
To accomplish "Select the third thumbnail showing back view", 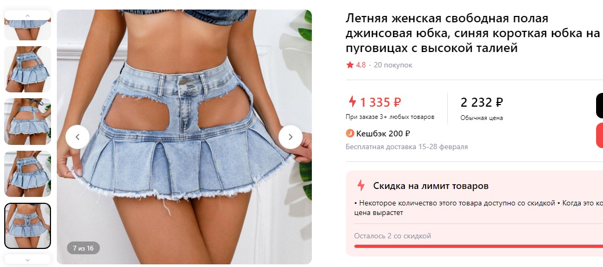I will [27, 122].
